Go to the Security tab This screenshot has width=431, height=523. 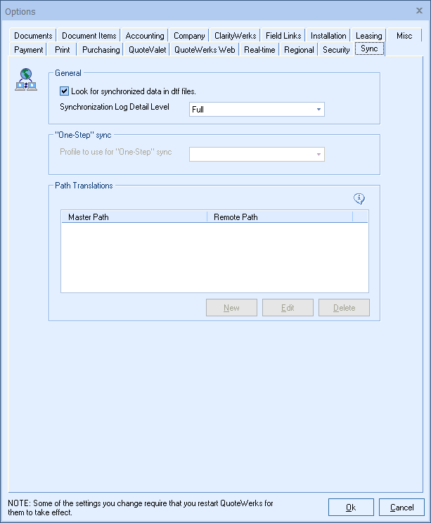point(336,50)
